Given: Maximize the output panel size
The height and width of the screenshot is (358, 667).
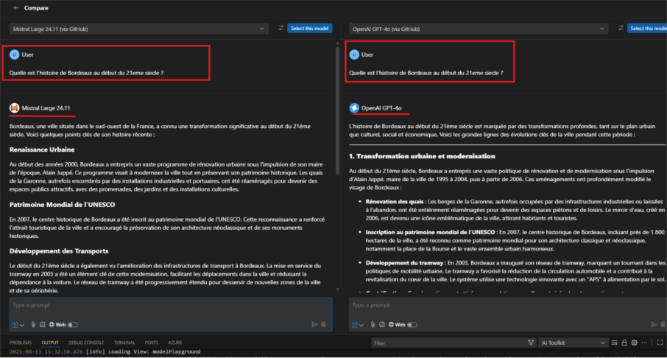Looking at the screenshot, I should tap(660, 343).
